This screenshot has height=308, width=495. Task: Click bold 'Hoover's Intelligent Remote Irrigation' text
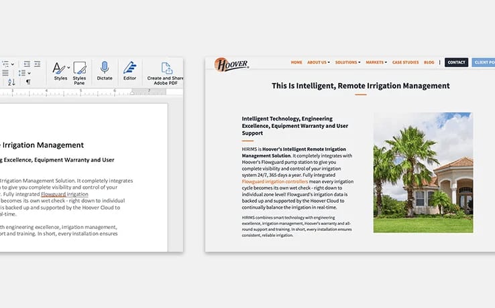coord(304,149)
